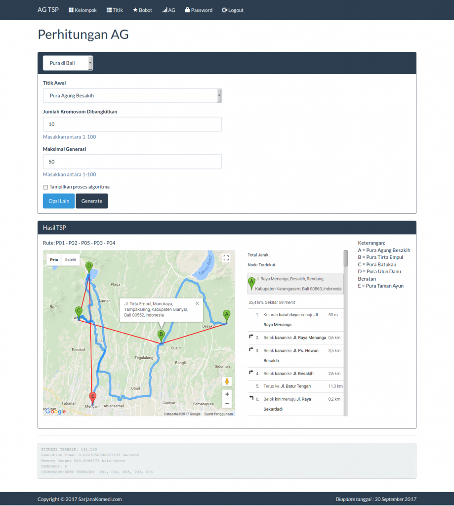Select the Pegman street view icon
This screenshot has width=454, height=506.
point(227,381)
